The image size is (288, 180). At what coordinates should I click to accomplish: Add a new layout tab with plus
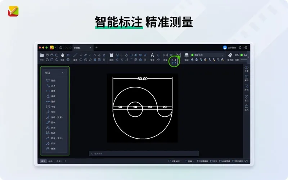65,161
